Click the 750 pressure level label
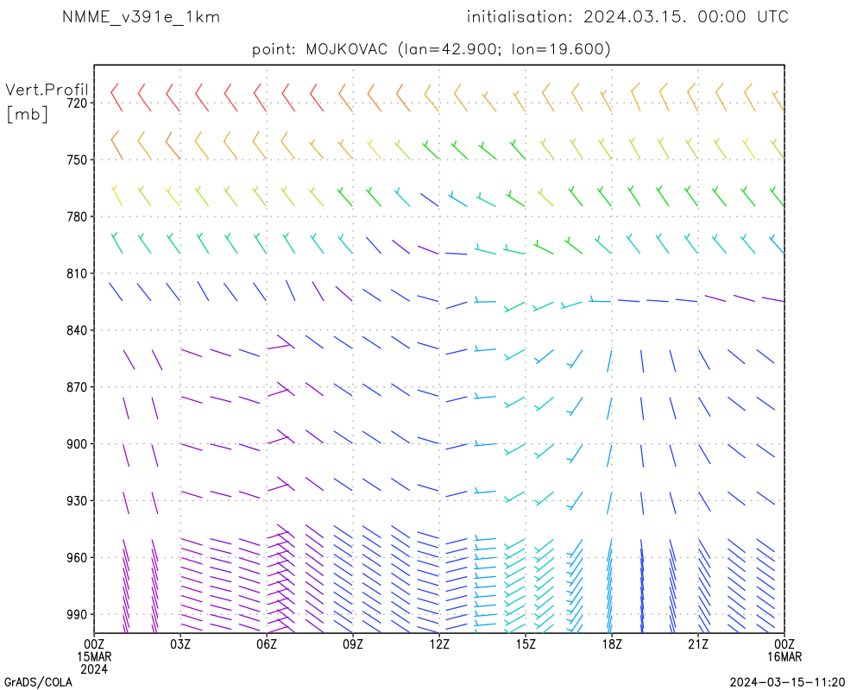The width and height of the screenshot is (863, 690). (x=78, y=160)
